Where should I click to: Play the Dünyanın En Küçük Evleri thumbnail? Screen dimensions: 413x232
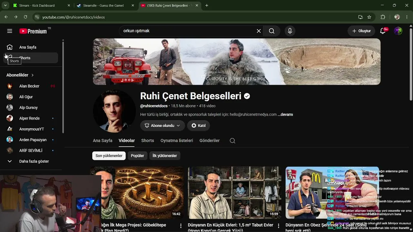tap(235, 193)
